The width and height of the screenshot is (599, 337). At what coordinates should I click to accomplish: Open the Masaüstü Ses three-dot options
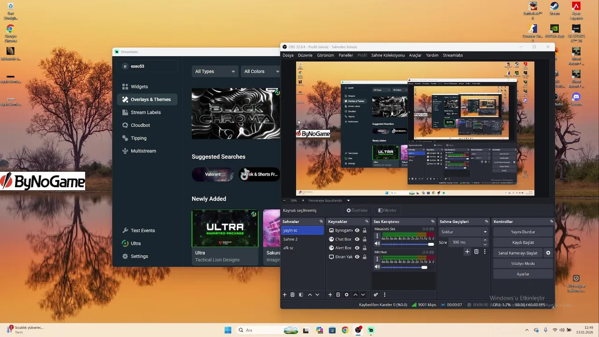click(x=377, y=236)
